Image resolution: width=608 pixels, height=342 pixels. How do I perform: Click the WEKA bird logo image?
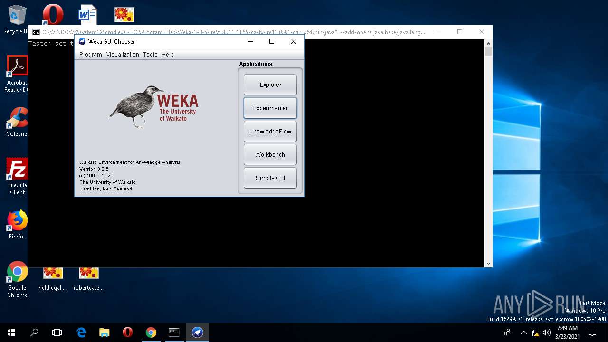153,107
